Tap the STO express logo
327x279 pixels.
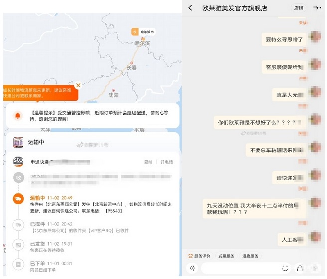[18, 161]
